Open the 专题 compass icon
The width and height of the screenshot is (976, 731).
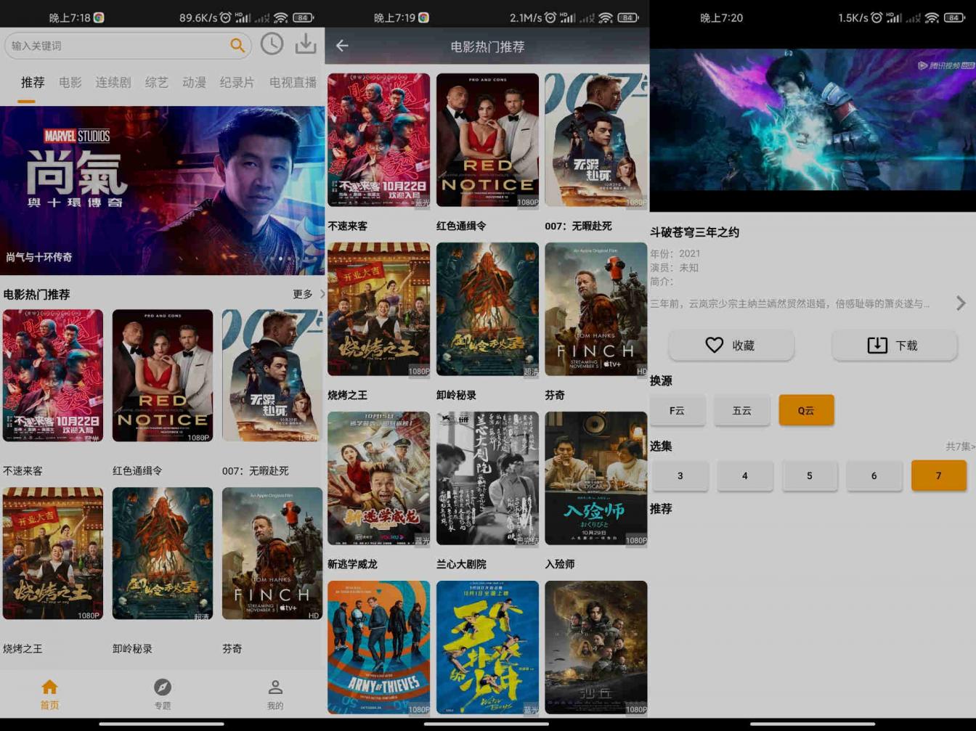pyautogui.click(x=163, y=687)
